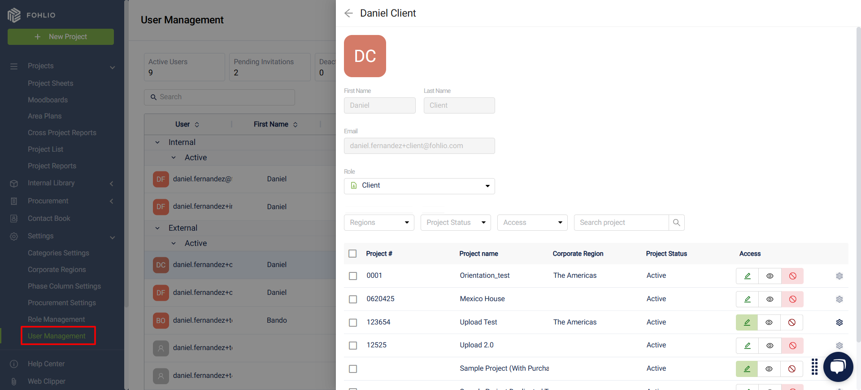Open Help Center link
This screenshot has height=390, width=861.
pos(46,364)
